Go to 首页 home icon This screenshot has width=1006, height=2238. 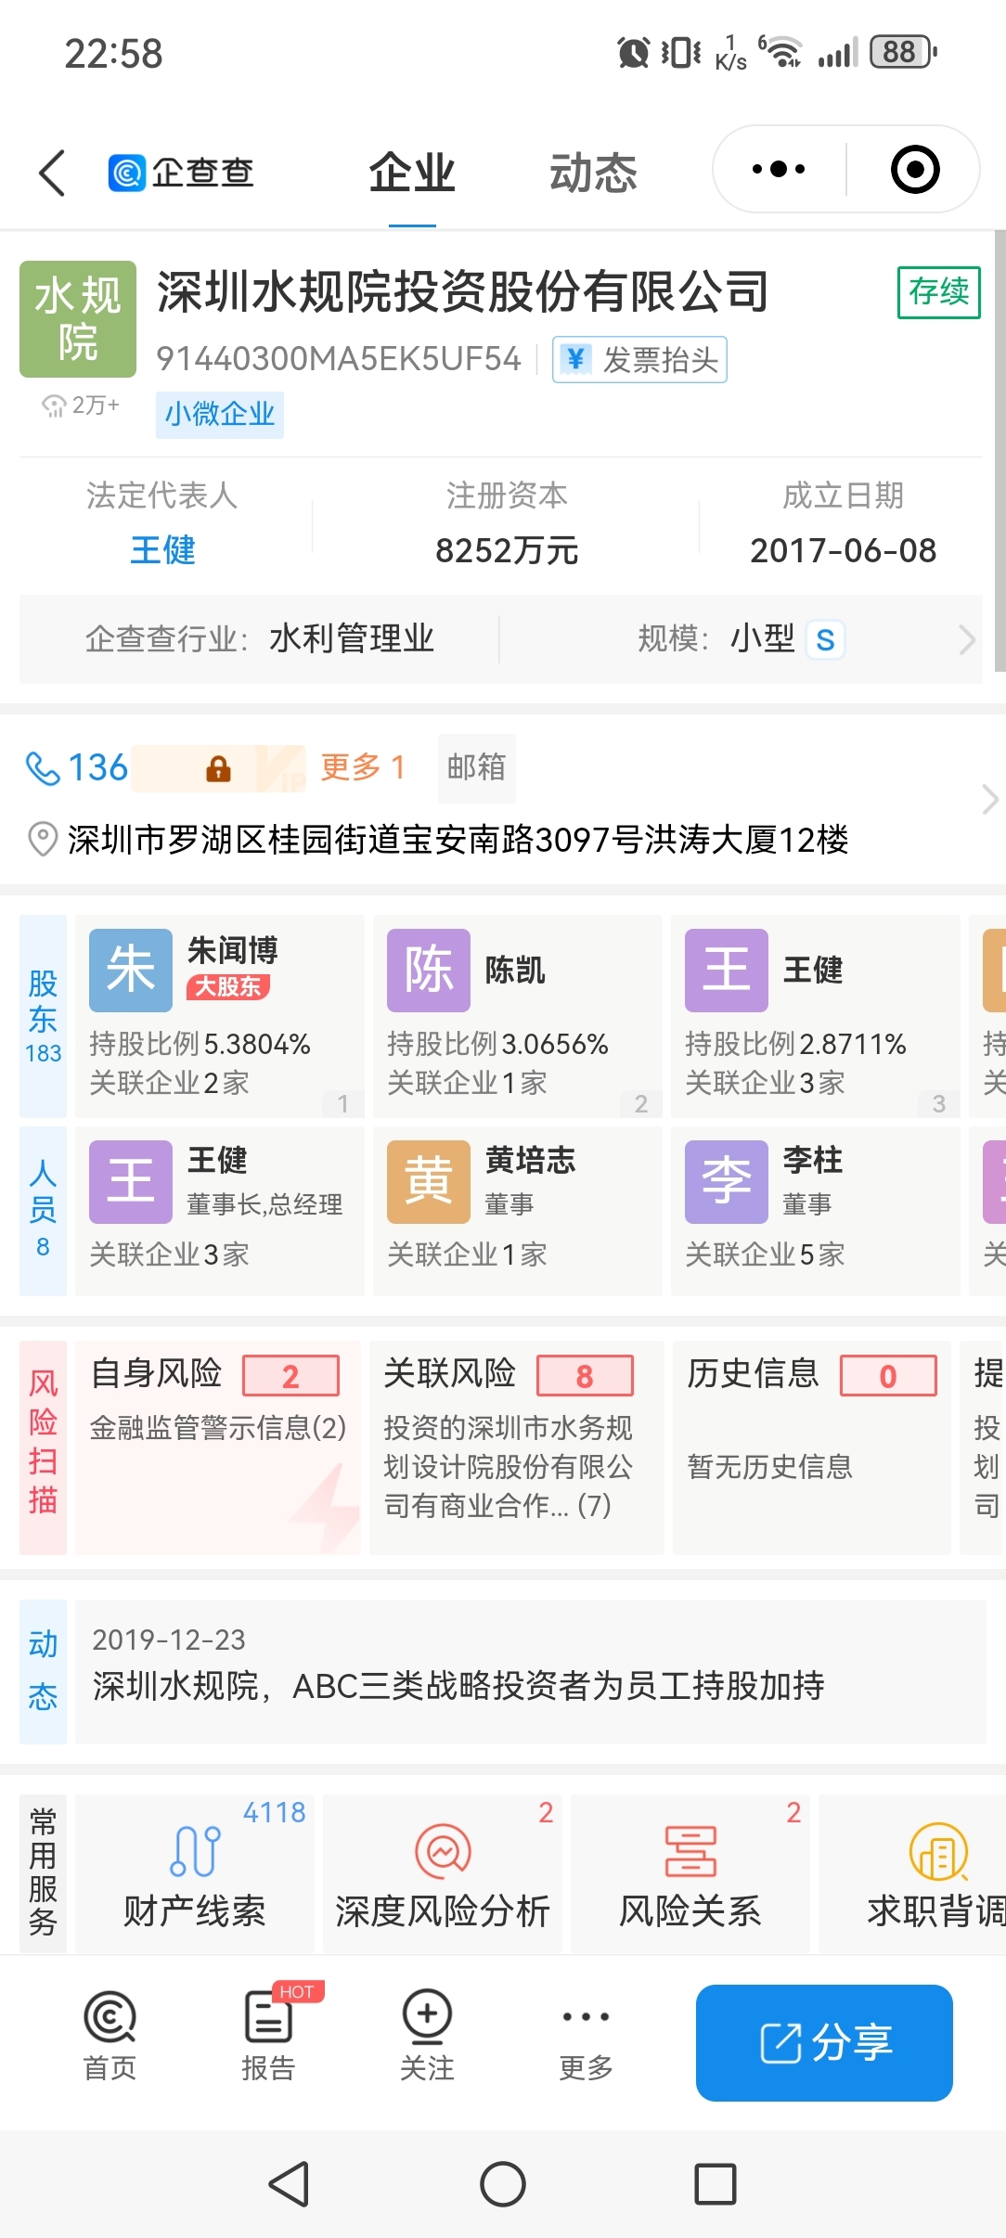coord(110,2016)
